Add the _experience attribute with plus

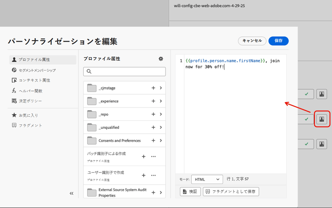click(153, 101)
